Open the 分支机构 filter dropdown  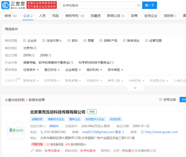click(x=136, y=81)
